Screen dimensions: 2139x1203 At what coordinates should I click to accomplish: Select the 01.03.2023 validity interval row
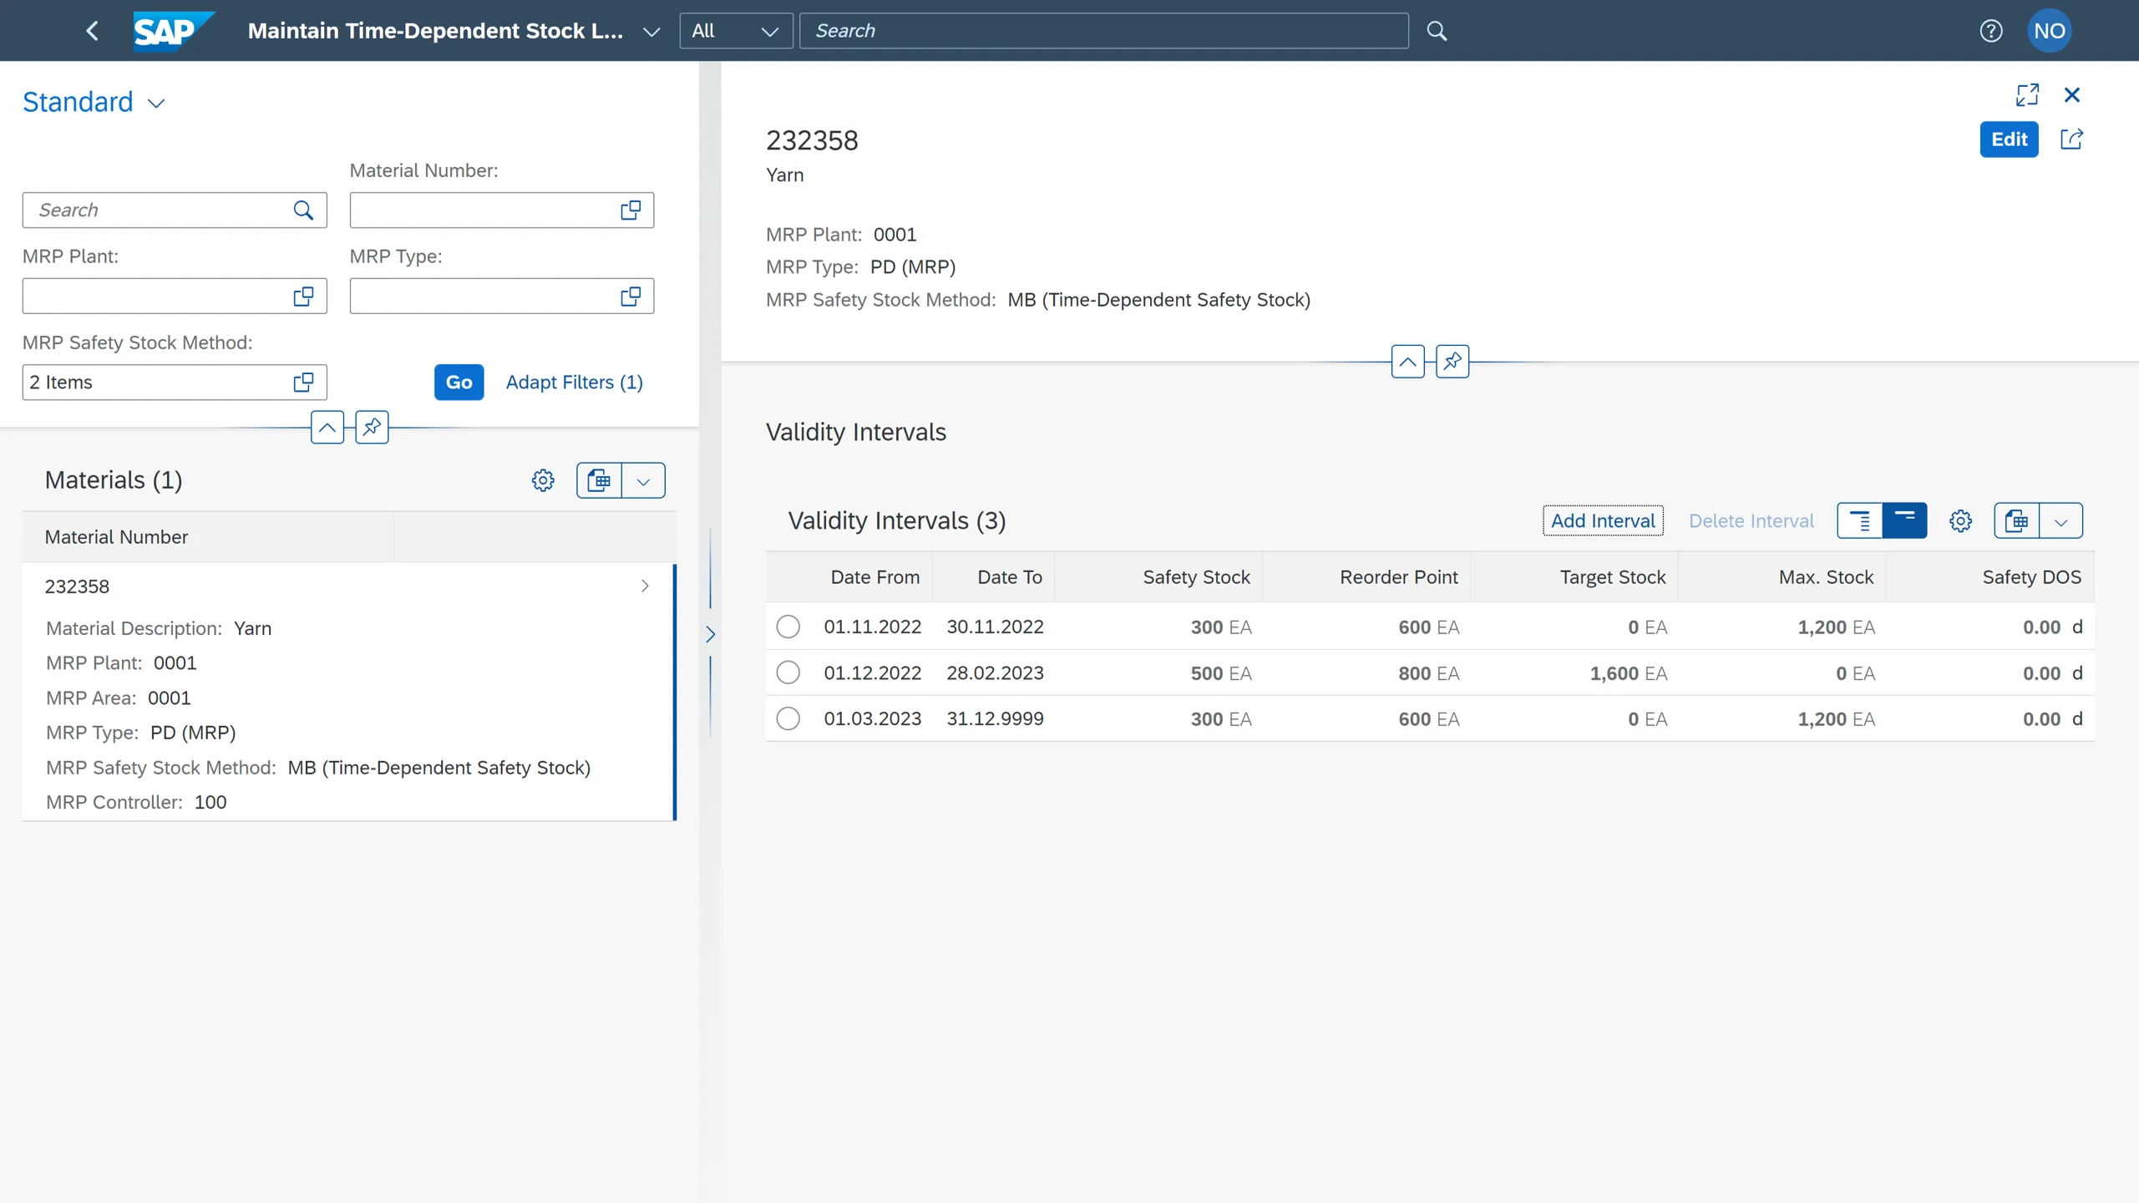(x=788, y=718)
